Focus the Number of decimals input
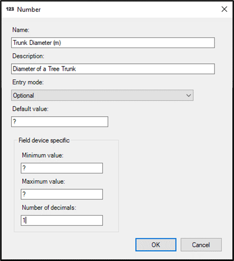Image resolution: width=234 pixels, height=261 pixels. [62, 220]
